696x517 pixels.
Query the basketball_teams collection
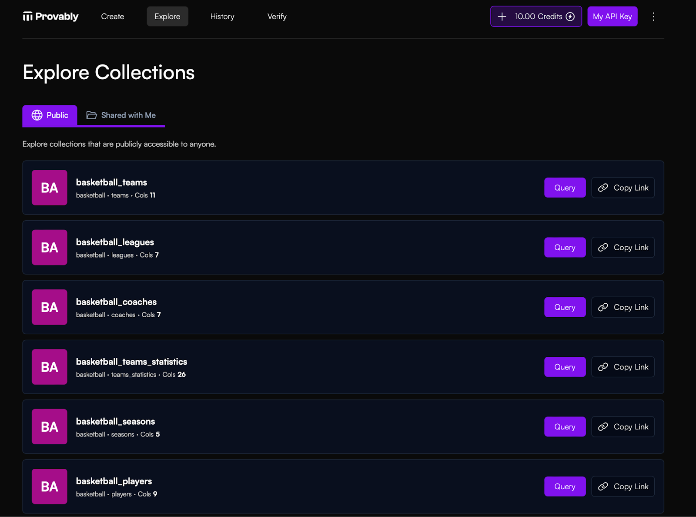tap(565, 188)
